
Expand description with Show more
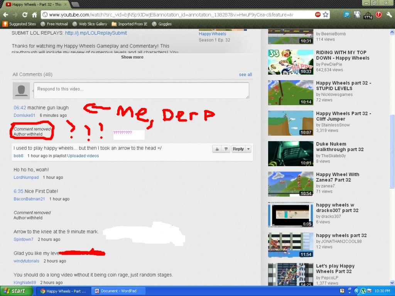click(132, 57)
